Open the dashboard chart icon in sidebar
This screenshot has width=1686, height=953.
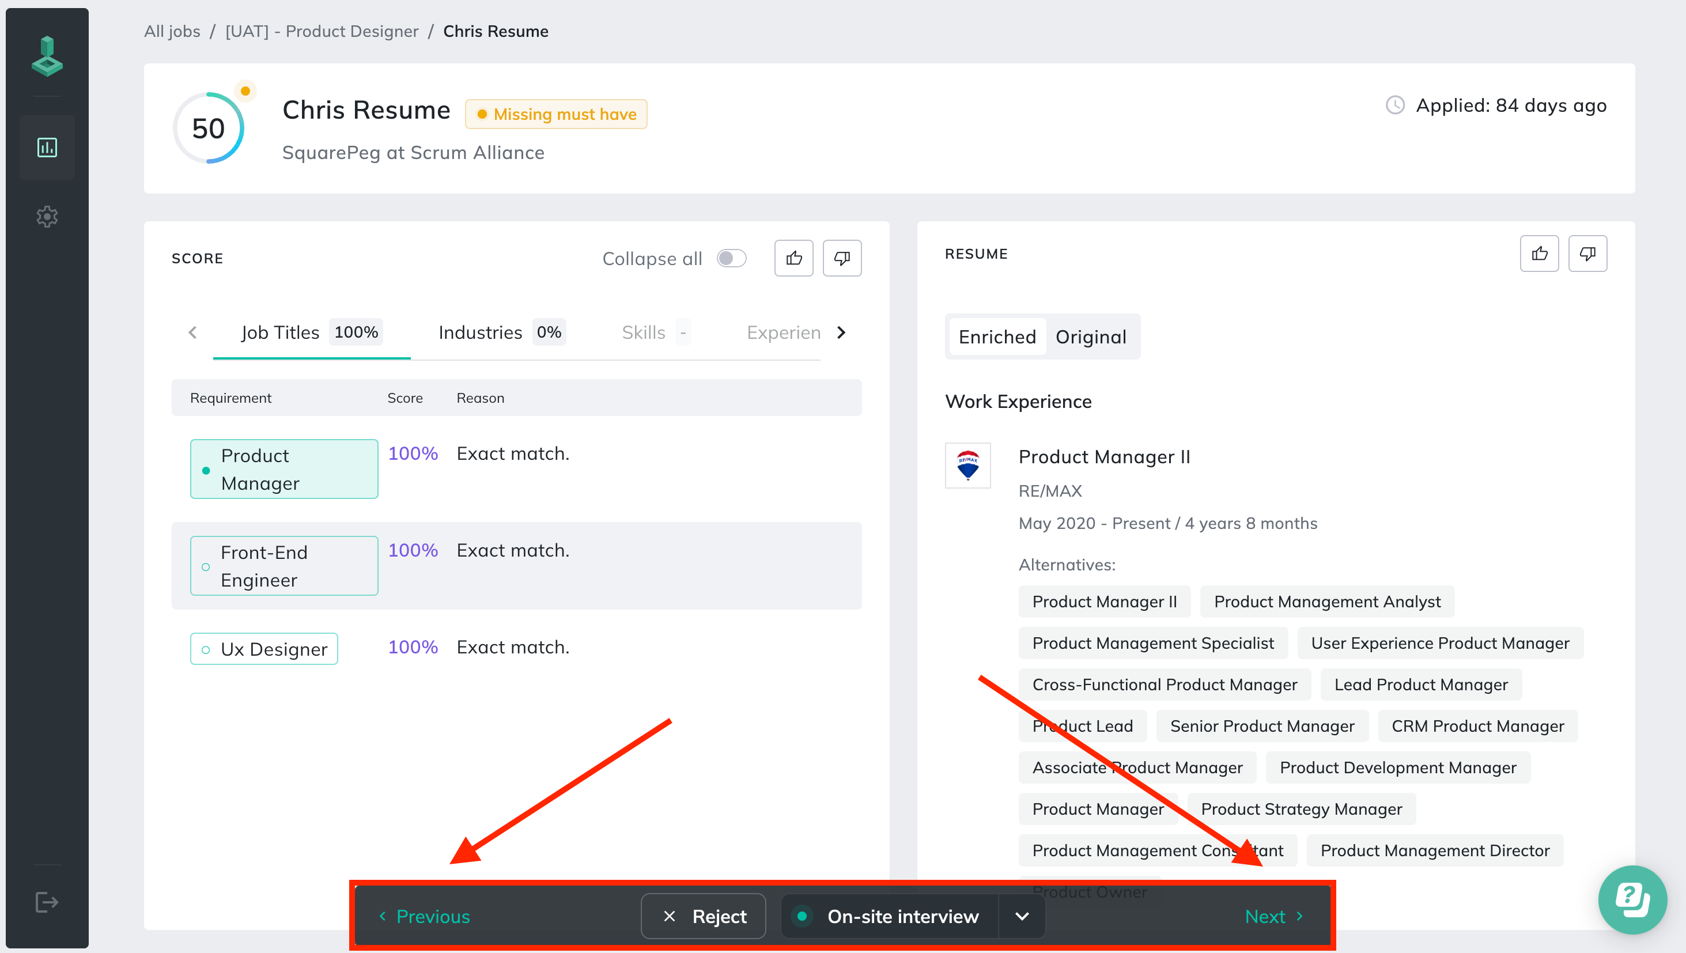coord(47,148)
